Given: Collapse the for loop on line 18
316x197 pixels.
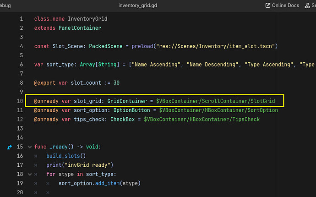Looking at the screenshot, I should pyautogui.click(x=30, y=174).
